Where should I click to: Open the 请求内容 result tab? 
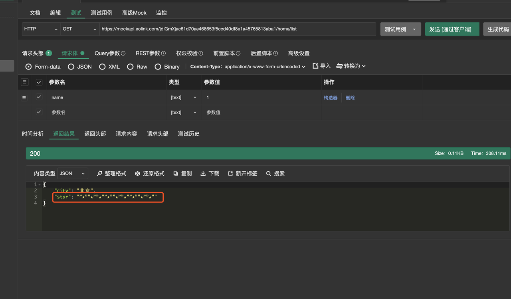click(x=126, y=134)
